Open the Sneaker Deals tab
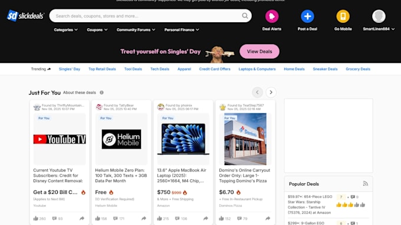401x225 pixels. (x=325, y=69)
